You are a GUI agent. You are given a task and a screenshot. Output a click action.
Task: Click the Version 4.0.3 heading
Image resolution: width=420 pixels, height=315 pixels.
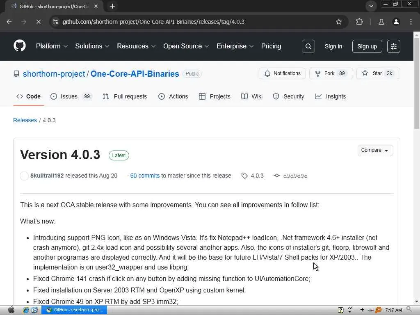point(60,155)
